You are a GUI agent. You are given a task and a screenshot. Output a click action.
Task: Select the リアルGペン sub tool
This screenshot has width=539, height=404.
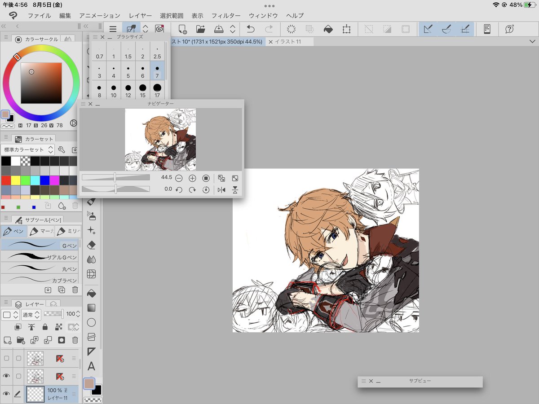(x=40, y=257)
